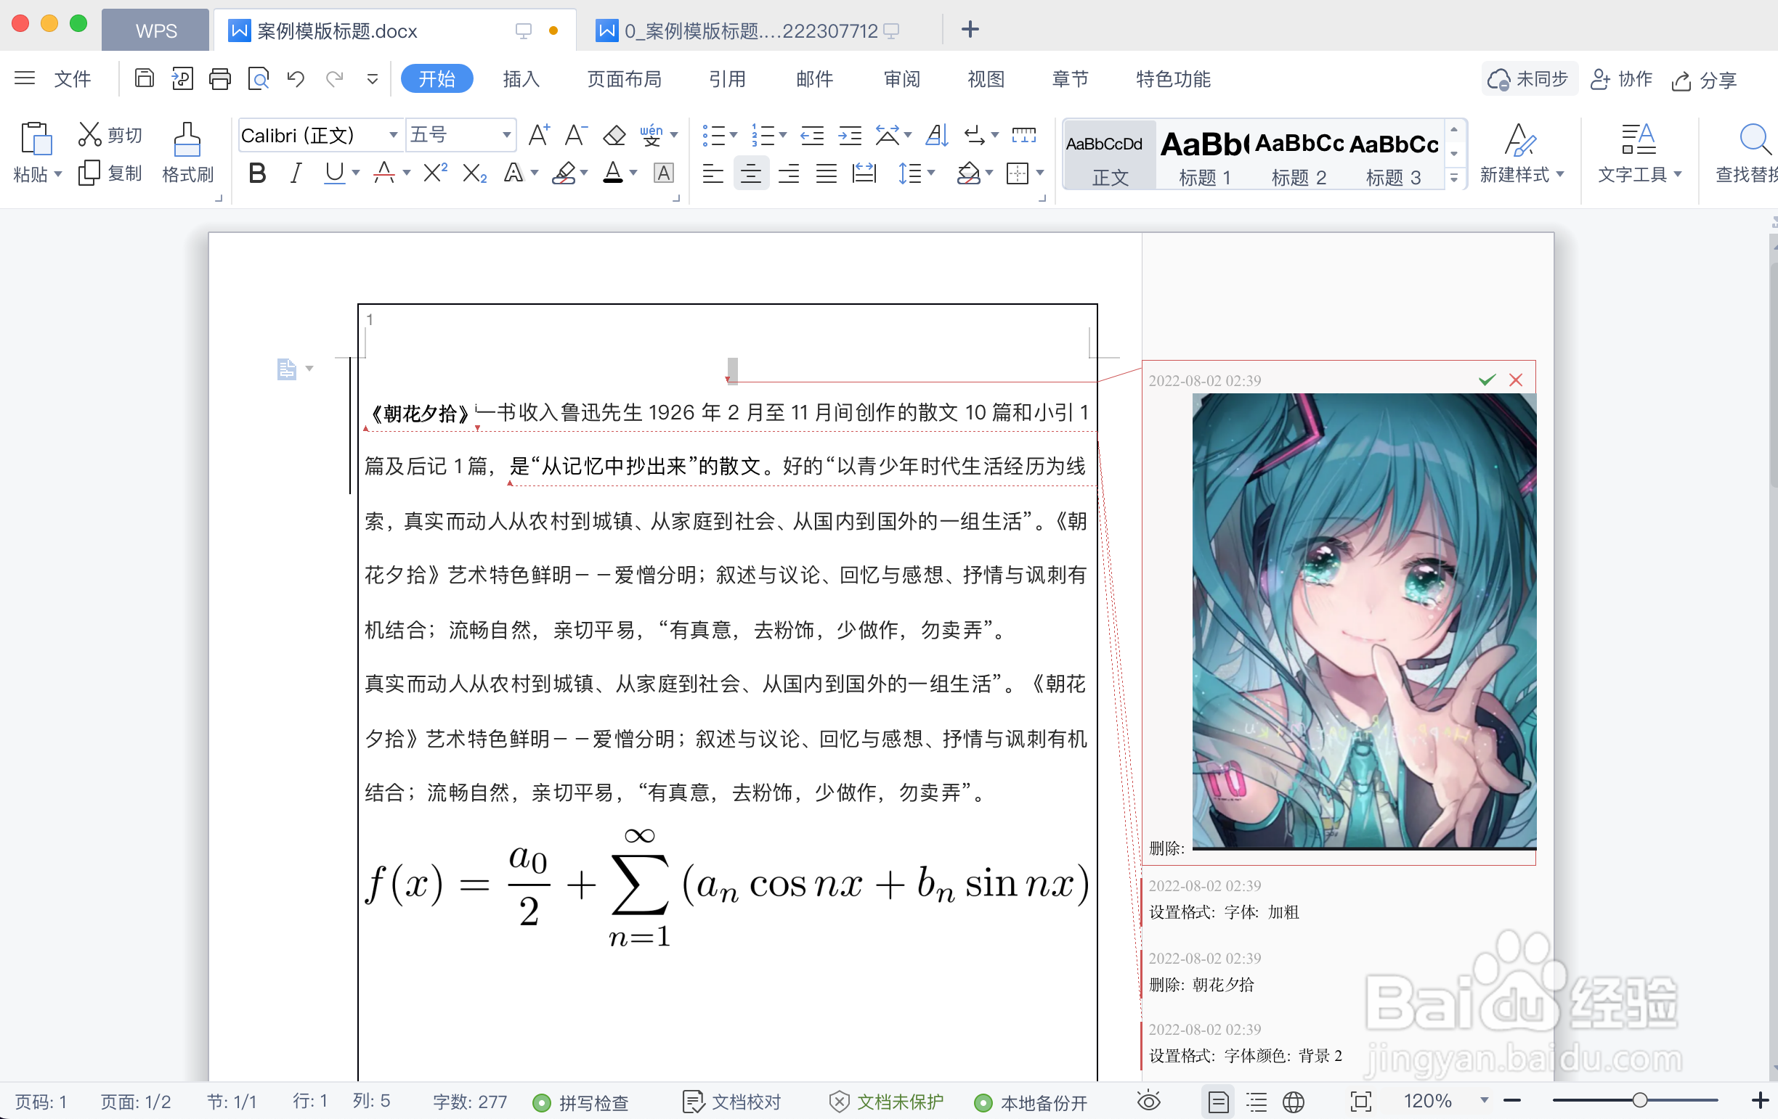Open the 页面布局 ribbon tab
Viewport: 1778px width, 1119px height.
(624, 79)
